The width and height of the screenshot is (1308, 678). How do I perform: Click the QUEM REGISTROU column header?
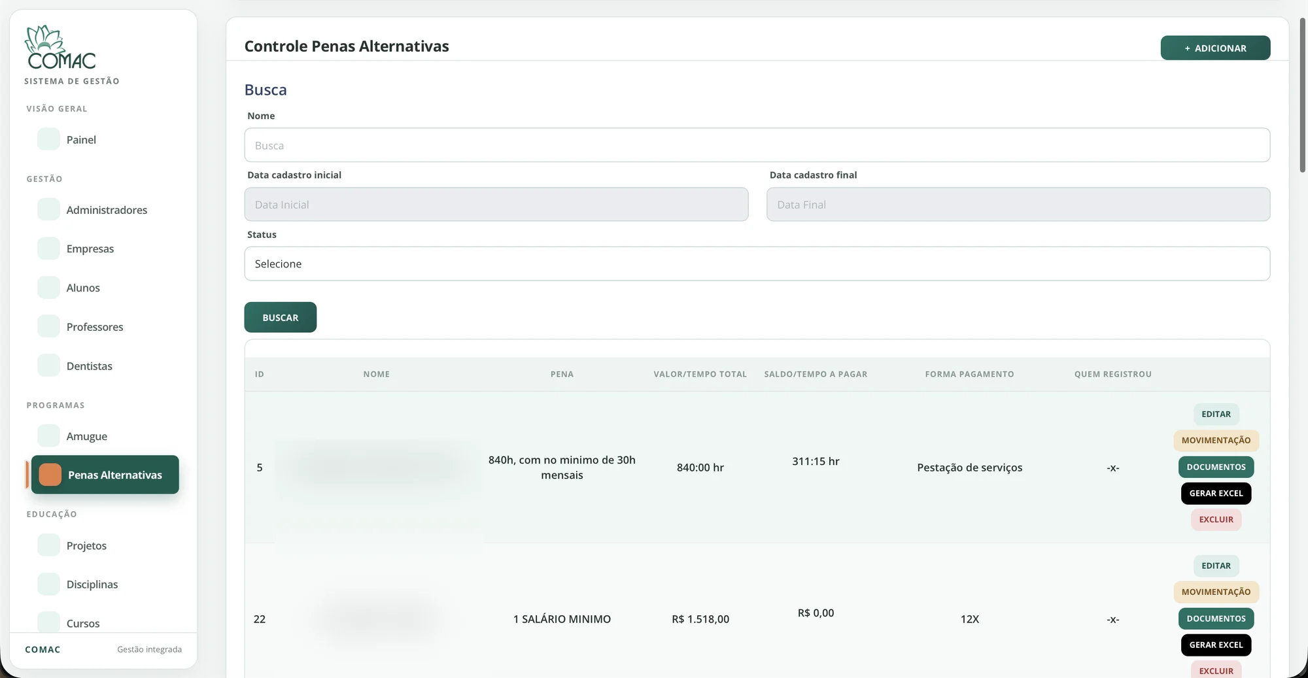click(1112, 374)
